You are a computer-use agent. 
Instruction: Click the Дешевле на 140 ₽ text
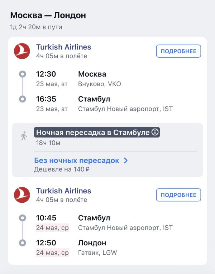pos(62,169)
